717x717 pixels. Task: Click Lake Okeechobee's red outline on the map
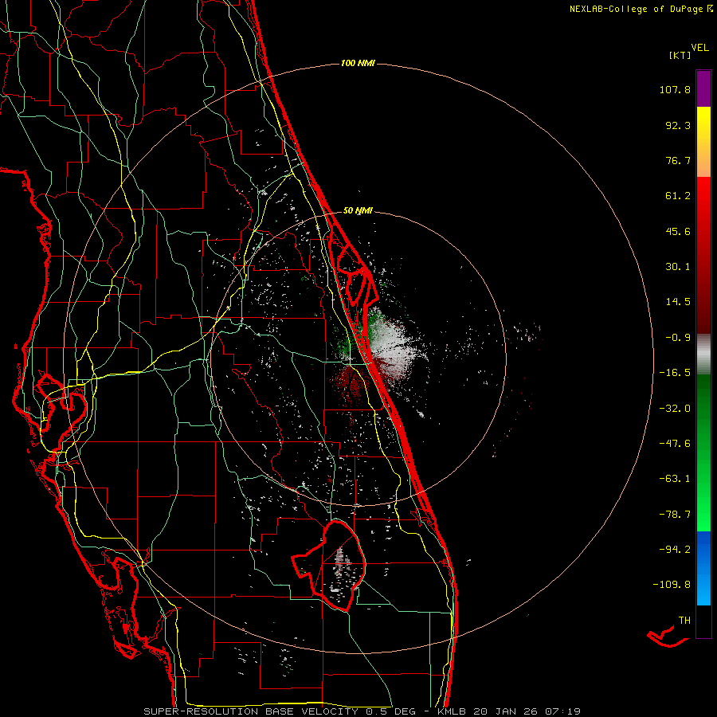point(329,565)
